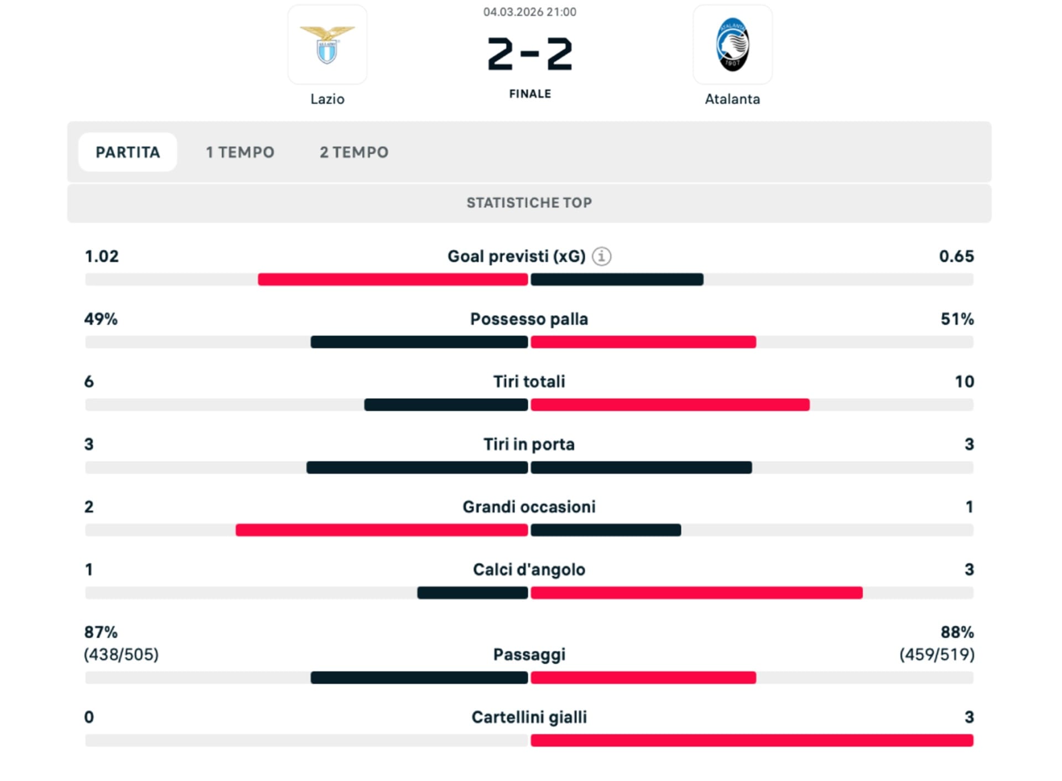The width and height of the screenshot is (1062, 781).
Task: Click Atalanta's red total shots bar
Action: tap(670, 405)
